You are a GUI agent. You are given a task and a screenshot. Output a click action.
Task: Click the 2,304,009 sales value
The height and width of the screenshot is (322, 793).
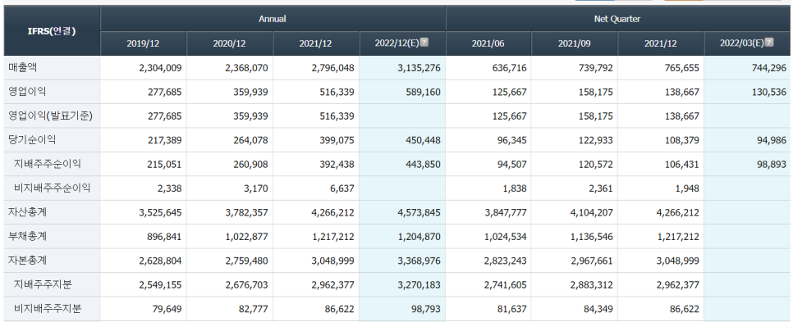(160, 68)
